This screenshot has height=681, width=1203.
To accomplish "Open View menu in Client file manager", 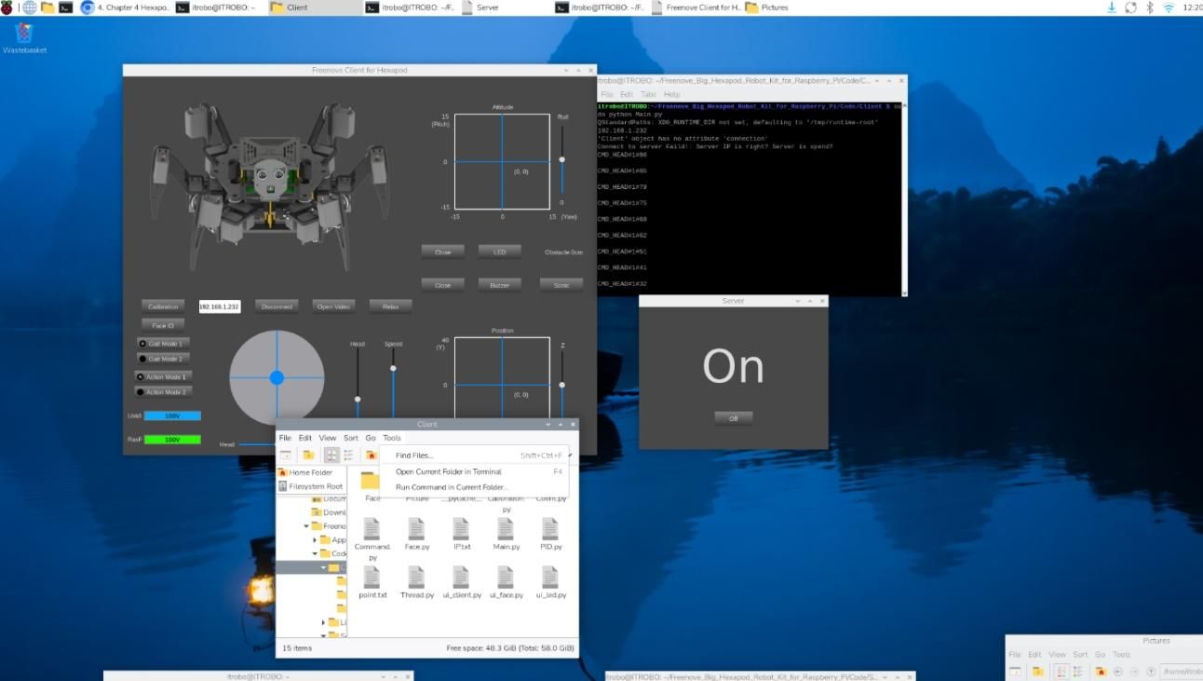I will coord(328,438).
